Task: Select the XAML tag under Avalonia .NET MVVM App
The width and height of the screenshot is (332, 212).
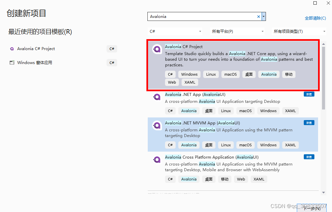Action: coord(290,145)
